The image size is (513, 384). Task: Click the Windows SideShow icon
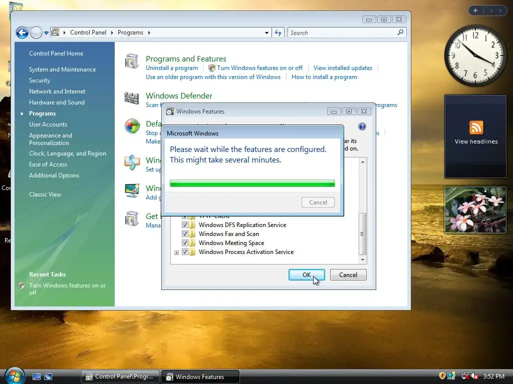tap(132, 162)
